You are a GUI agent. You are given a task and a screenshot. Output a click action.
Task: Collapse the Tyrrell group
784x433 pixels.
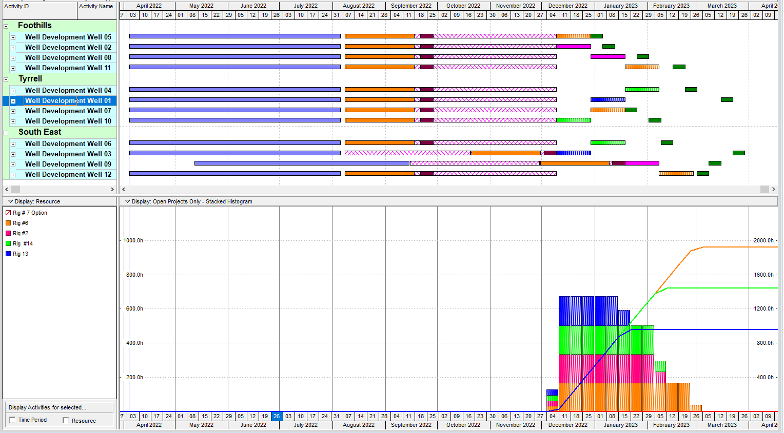6,79
